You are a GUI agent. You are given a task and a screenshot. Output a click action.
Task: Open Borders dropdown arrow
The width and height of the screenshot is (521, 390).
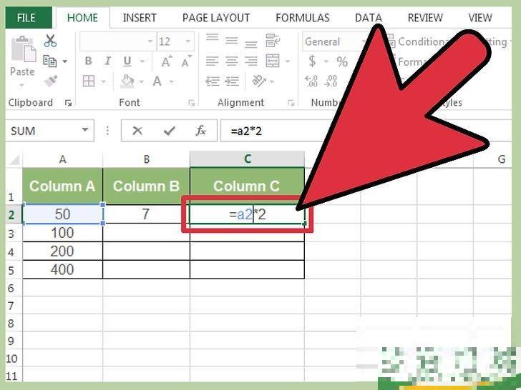point(103,81)
